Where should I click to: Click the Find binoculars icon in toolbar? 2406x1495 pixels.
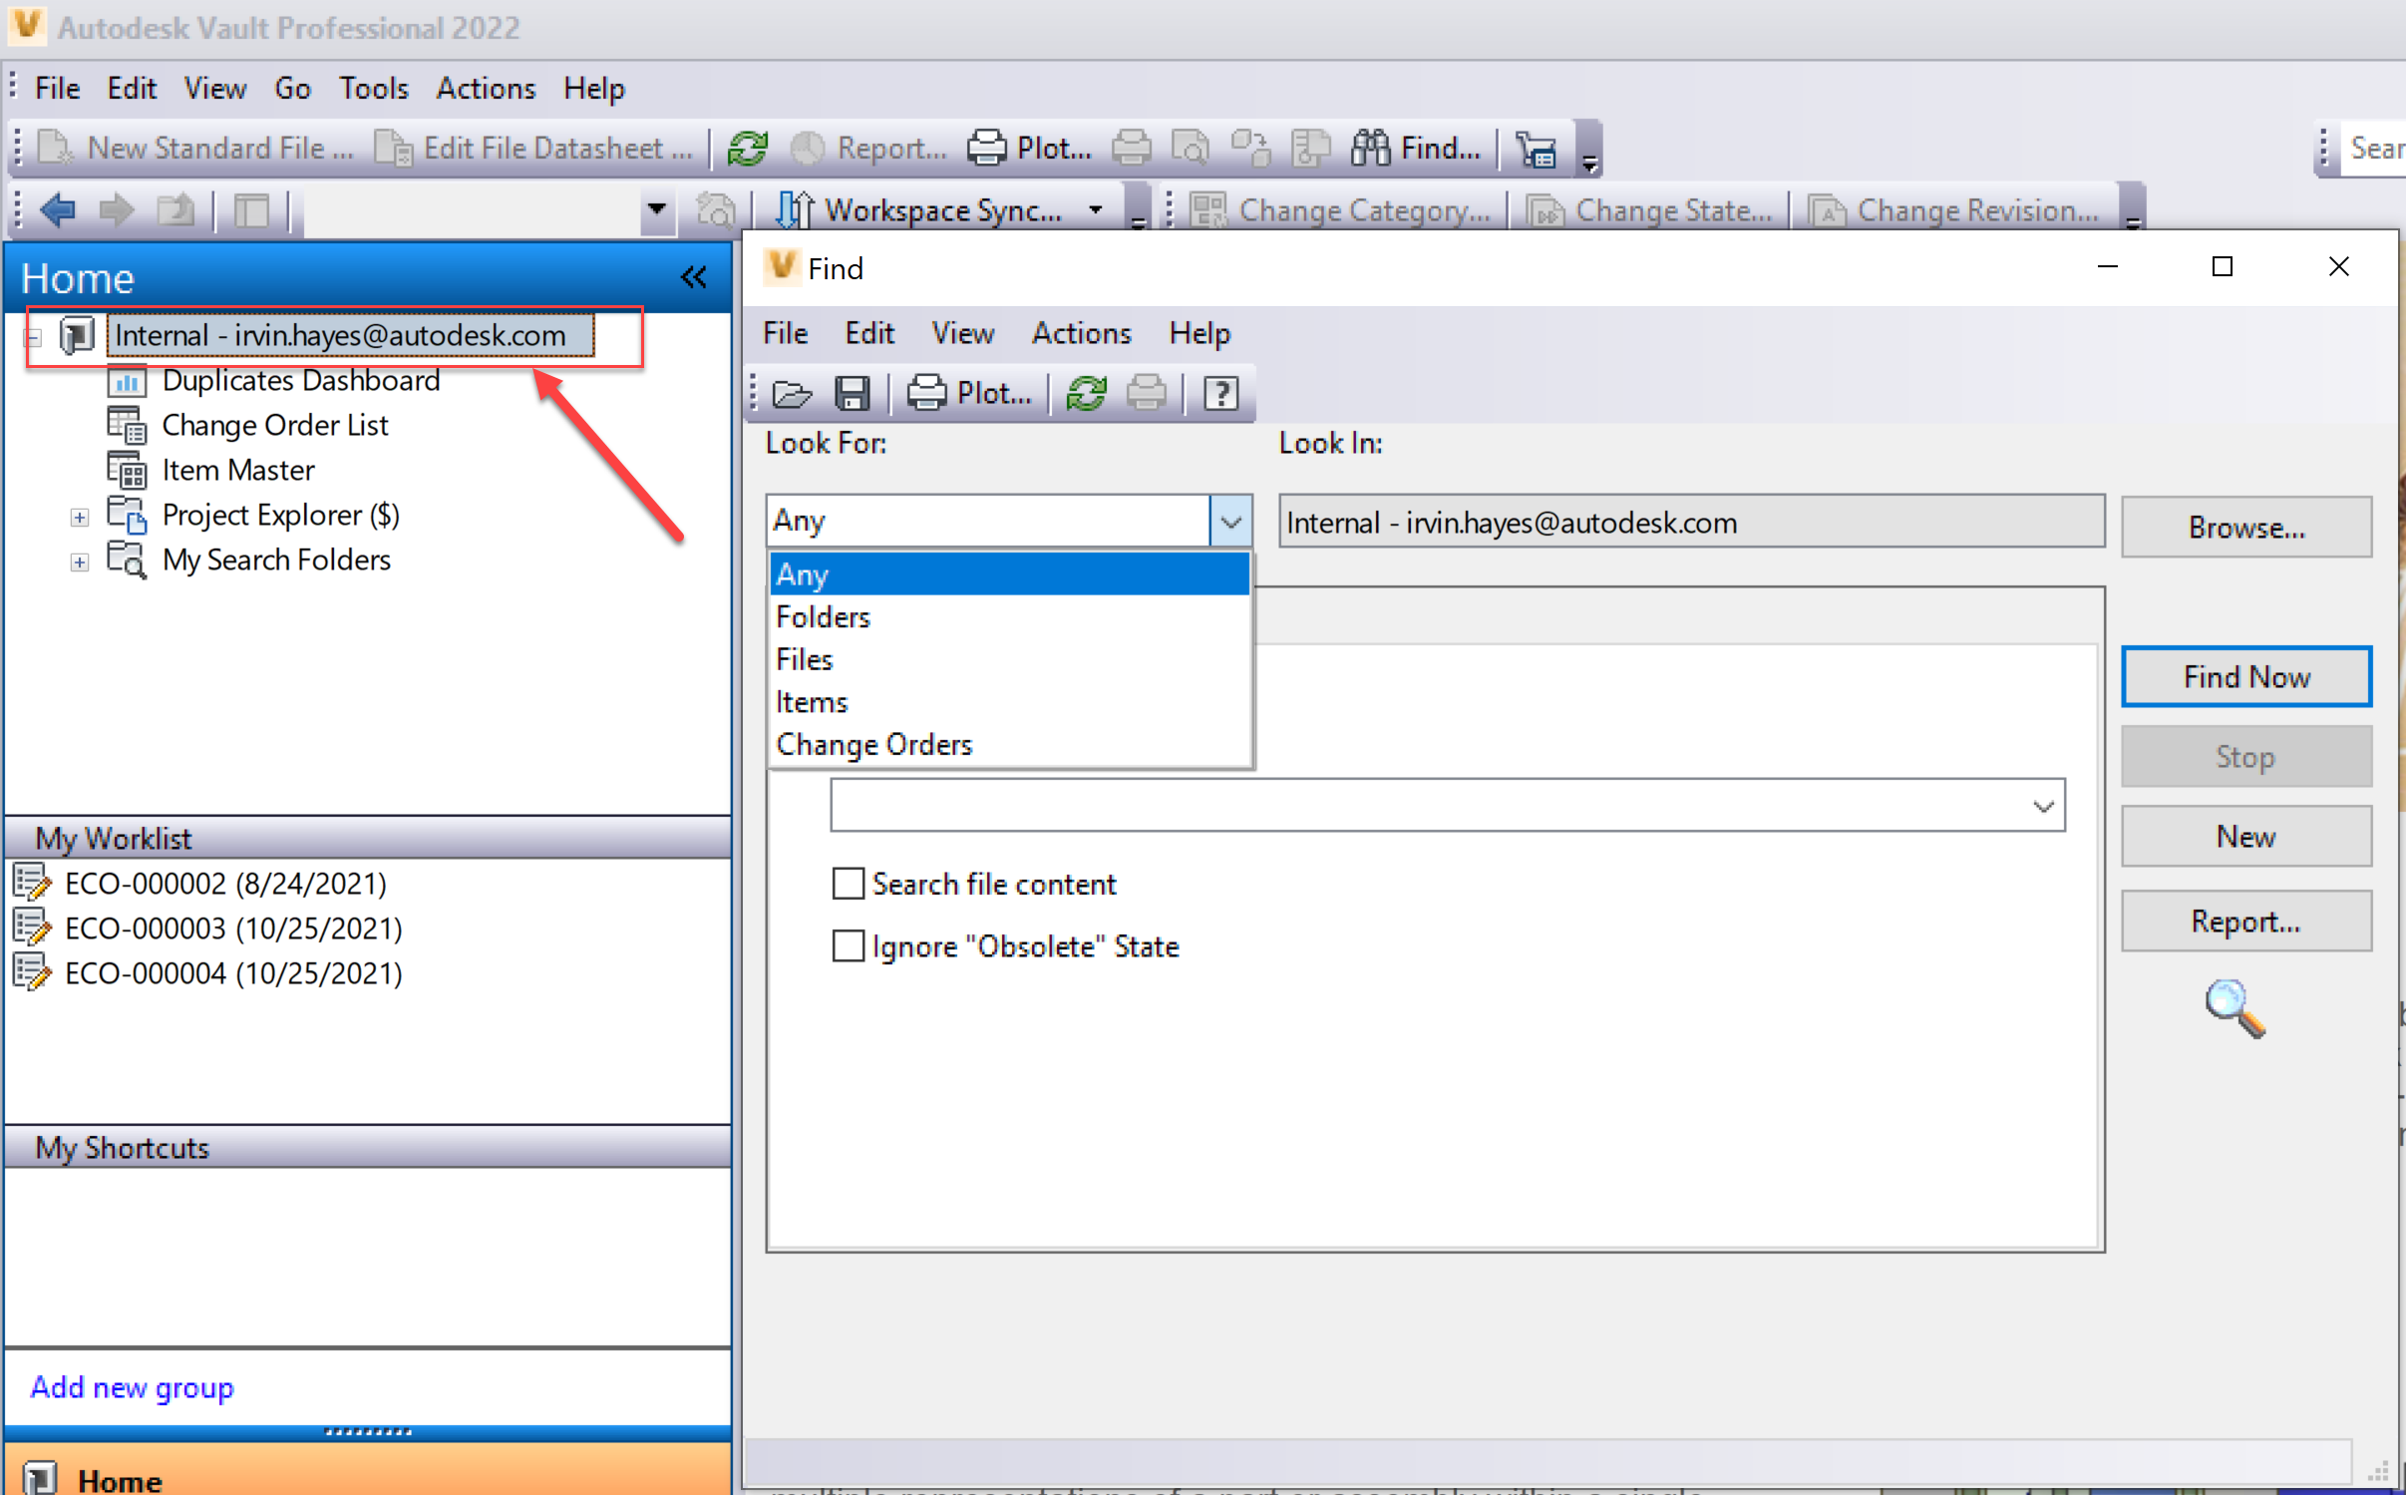tap(1371, 149)
